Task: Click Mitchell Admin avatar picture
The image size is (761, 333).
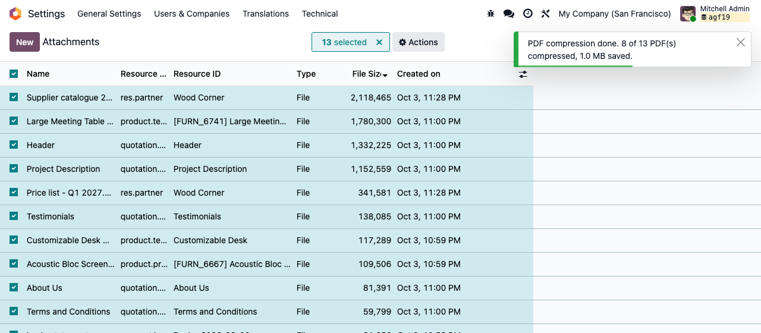Action: (x=688, y=14)
